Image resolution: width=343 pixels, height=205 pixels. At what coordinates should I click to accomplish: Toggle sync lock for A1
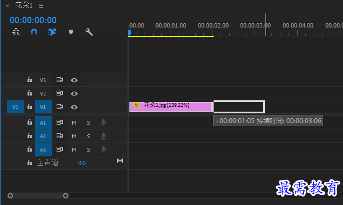(x=60, y=122)
